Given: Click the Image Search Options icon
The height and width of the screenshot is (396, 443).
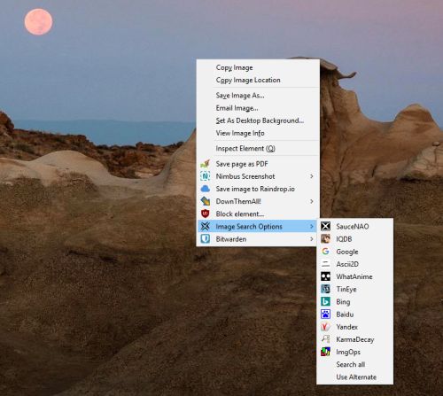Looking at the screenshot, I should [x=205, y=227].
